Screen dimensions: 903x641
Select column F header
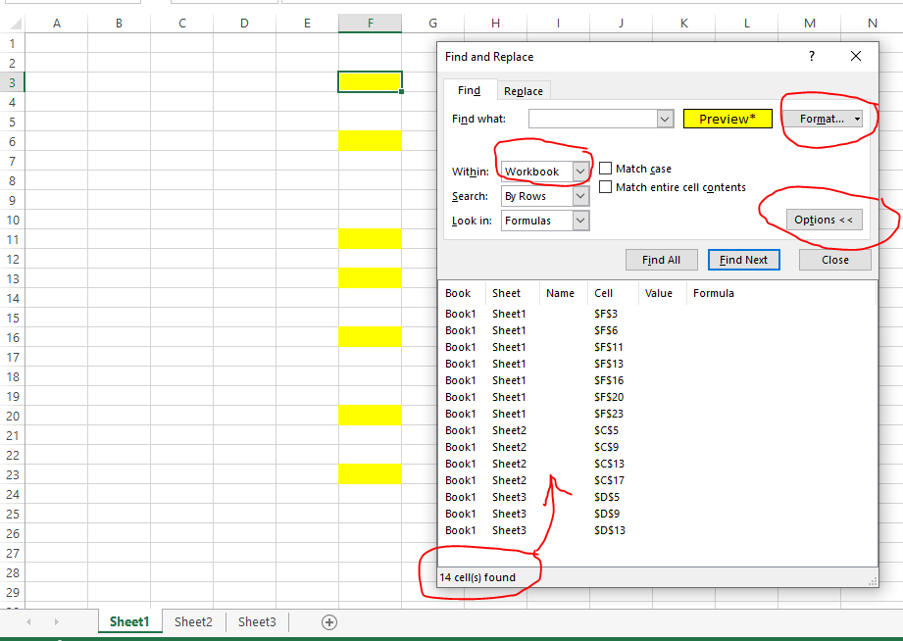coord(370,24)
